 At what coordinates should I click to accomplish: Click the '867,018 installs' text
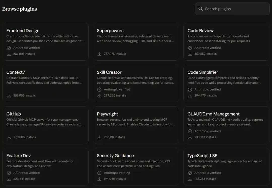coord(24,54)
